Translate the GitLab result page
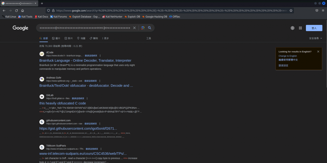Screen dimensions: 327x163 point(78,98)
